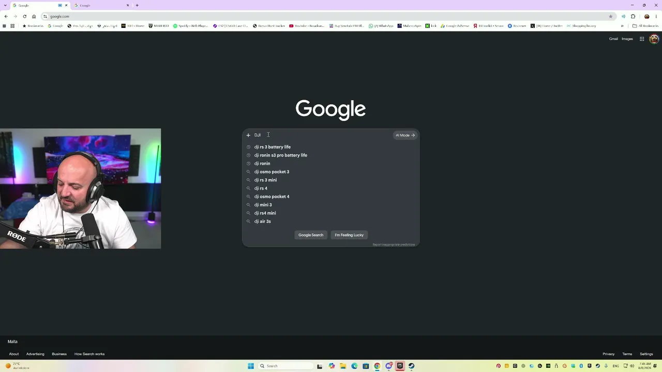Open the Privacy footer link
662x372 pixels.
tap(609, 354)
